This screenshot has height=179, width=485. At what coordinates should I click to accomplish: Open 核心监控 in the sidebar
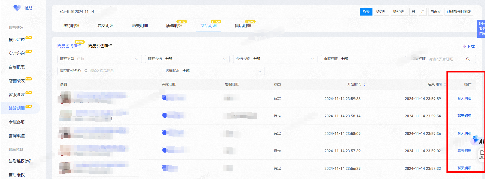[17, 40]
